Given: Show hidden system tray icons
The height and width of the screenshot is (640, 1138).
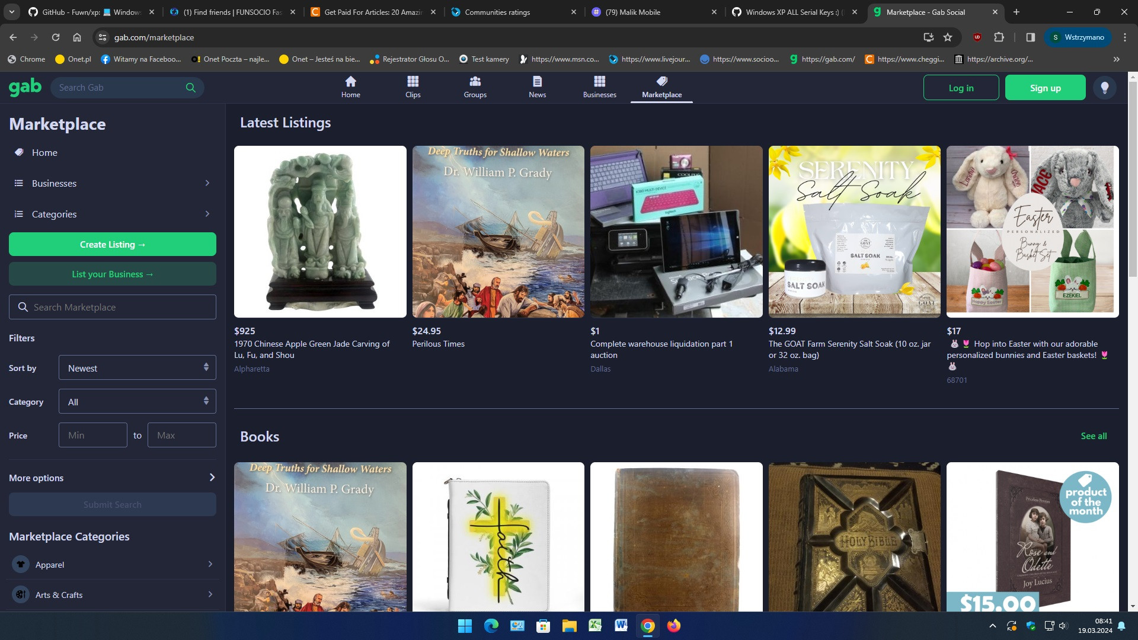Looking at the screenshot, I should coord(992,626).
